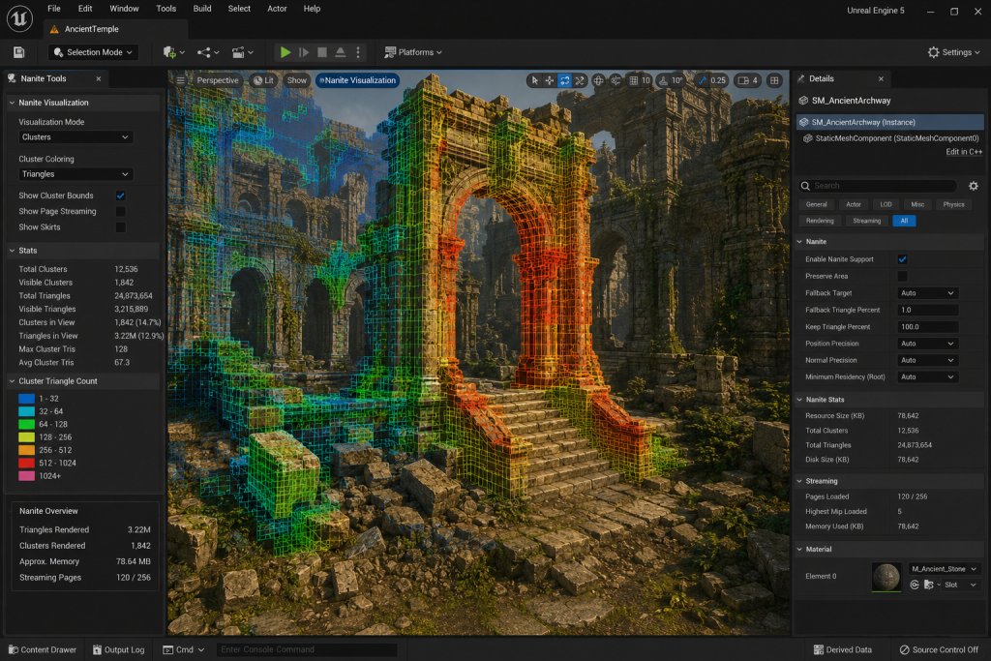Open the viewport hamburger options menu

[181, 80]
